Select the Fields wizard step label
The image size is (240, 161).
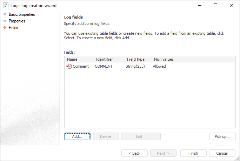tap(13, 28)
